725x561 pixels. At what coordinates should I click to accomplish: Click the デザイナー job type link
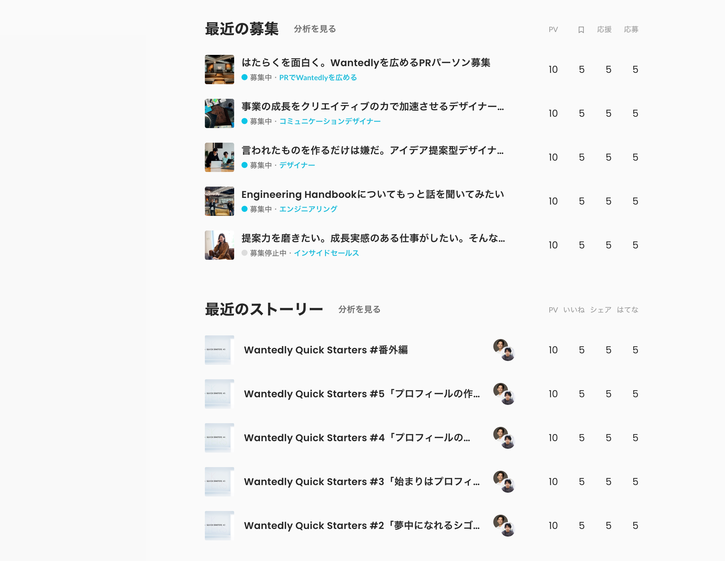297,165
